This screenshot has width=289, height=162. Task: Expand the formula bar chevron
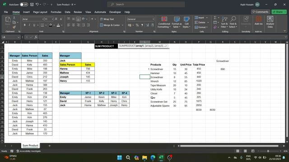point(285,37)
